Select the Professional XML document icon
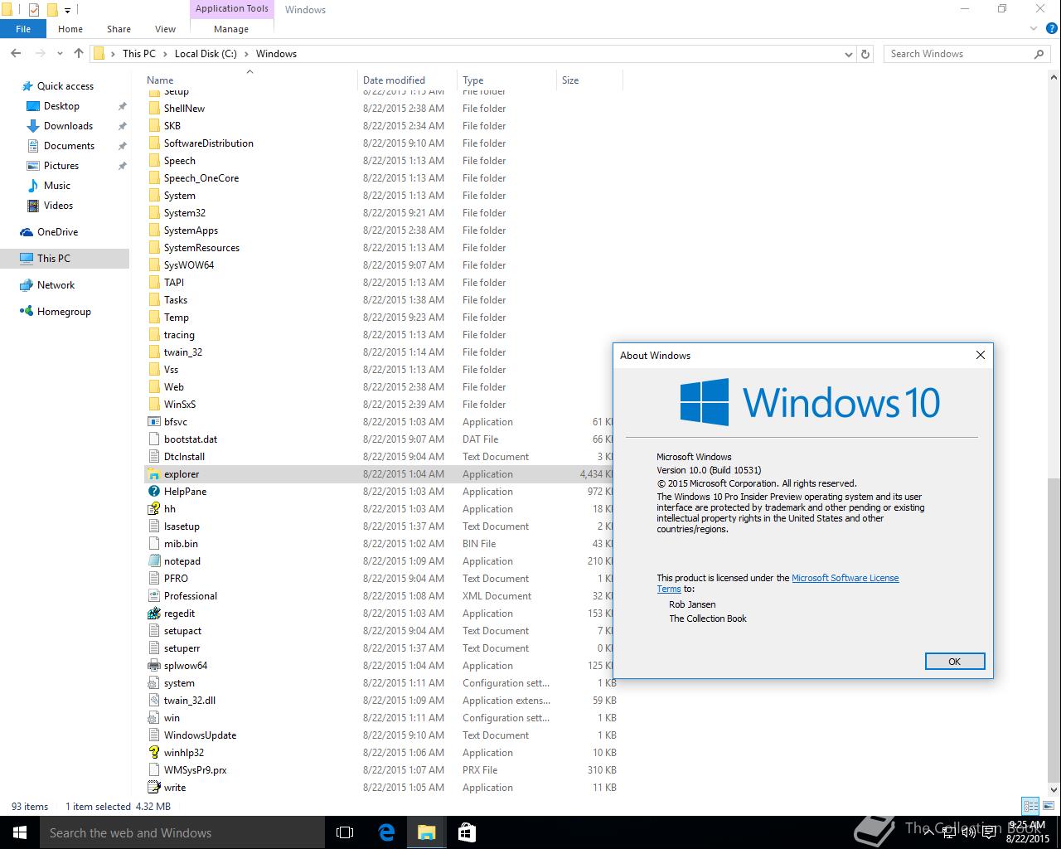This screenshot has width=1061, height=849. 154,596
